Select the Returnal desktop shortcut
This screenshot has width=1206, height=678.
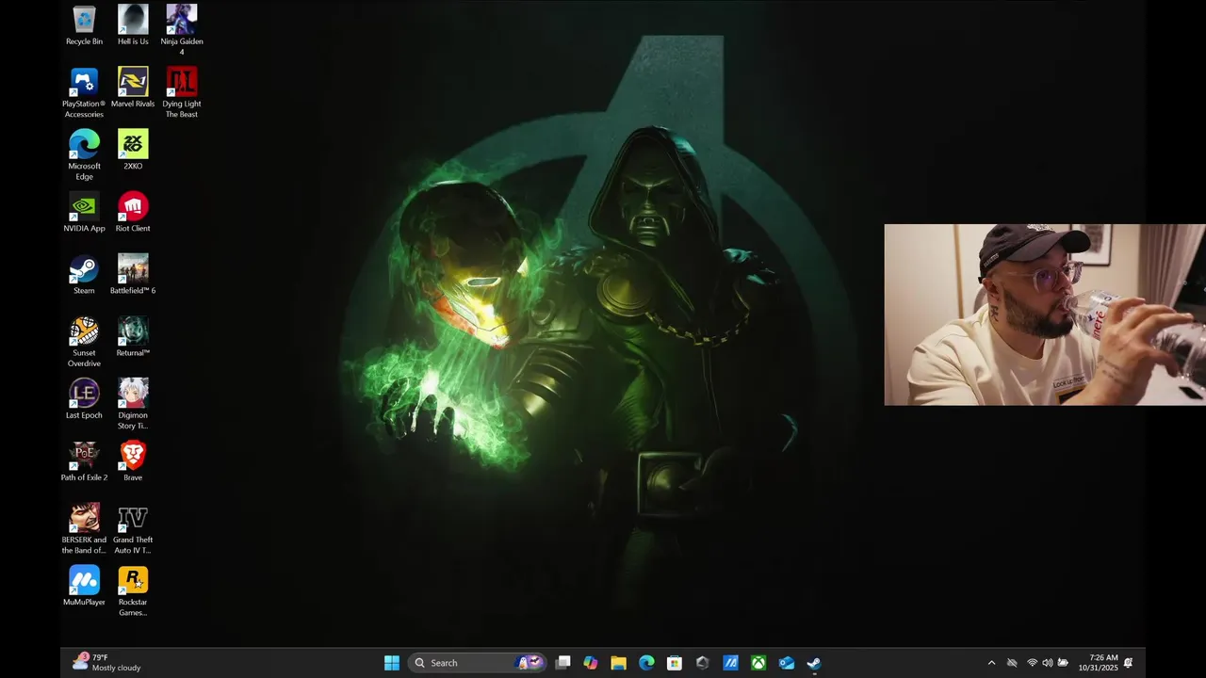(x=133, y=336)
